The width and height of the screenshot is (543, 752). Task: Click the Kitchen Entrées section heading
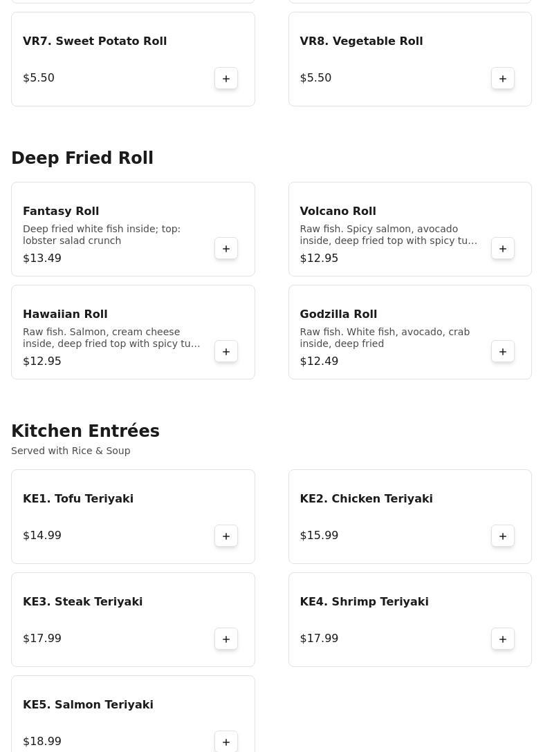[85, 431]
